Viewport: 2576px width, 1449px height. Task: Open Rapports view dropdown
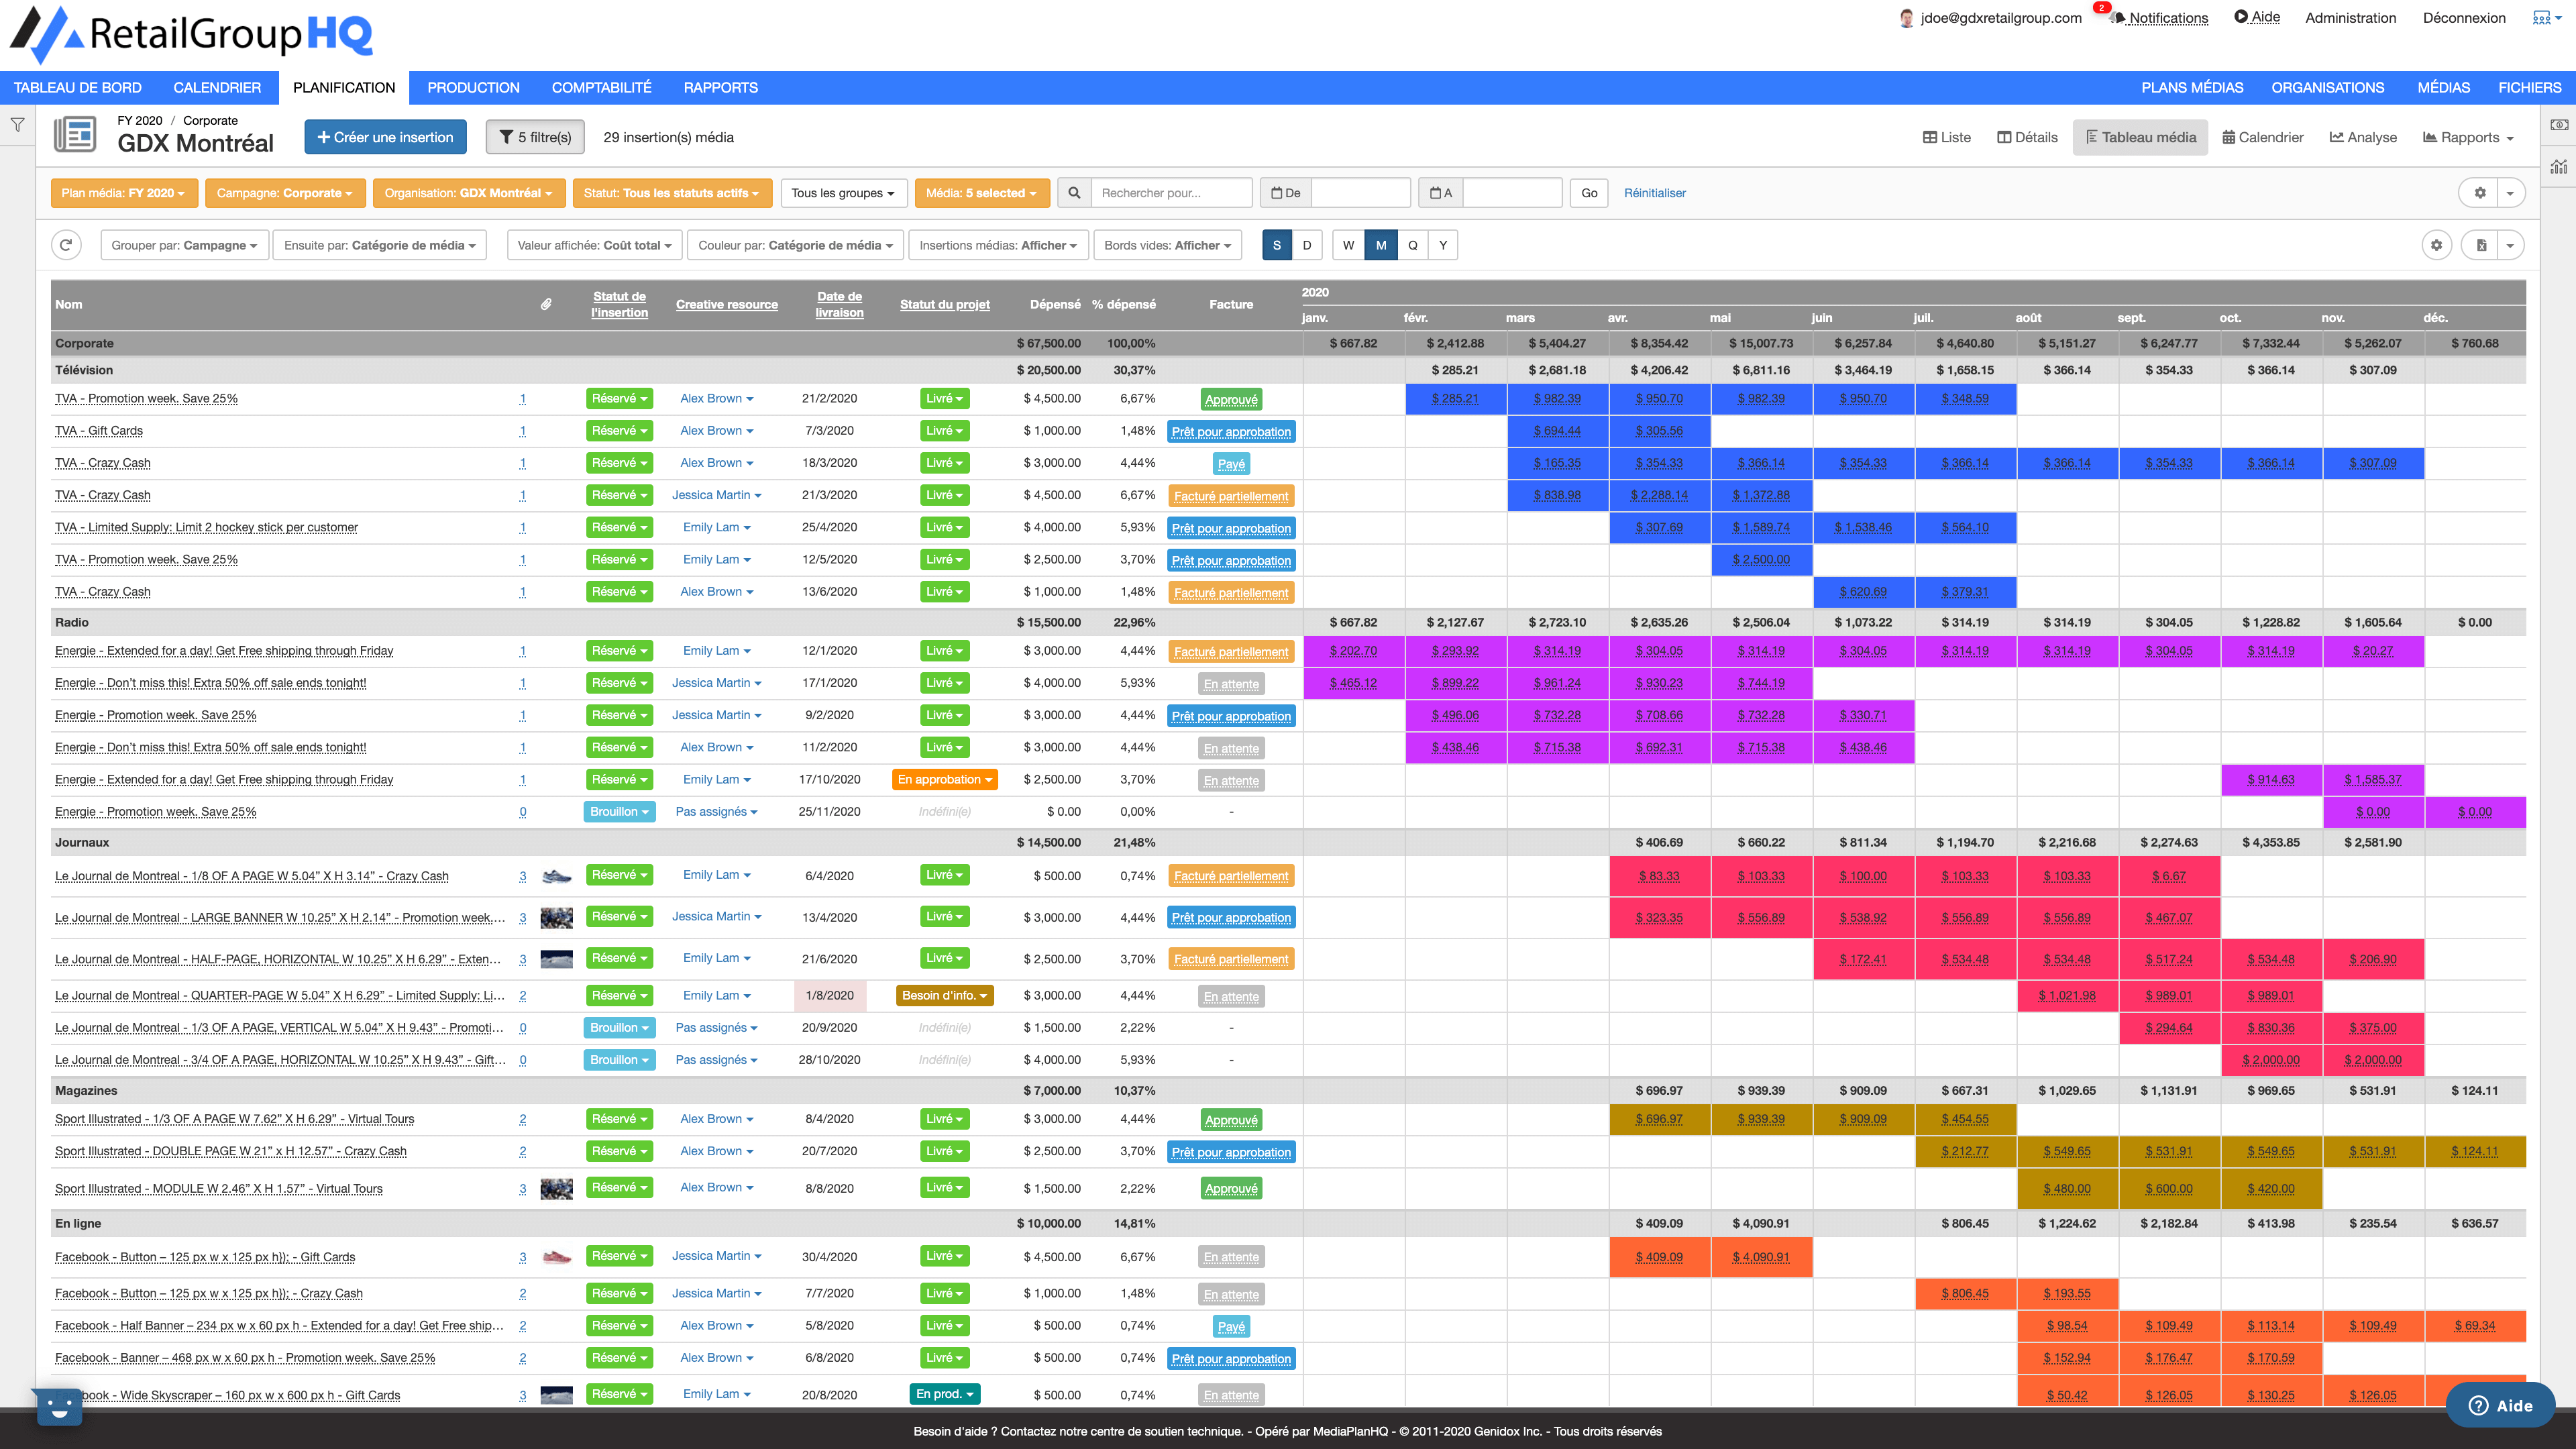click(x=2468, y=137)
